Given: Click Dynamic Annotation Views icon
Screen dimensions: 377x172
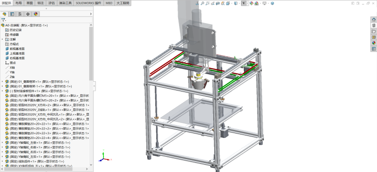Looking at the screenshot, I should [x=223, y=3].
